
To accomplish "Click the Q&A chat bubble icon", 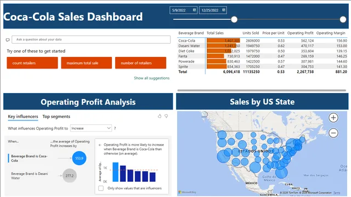I will tap(8, 40).
